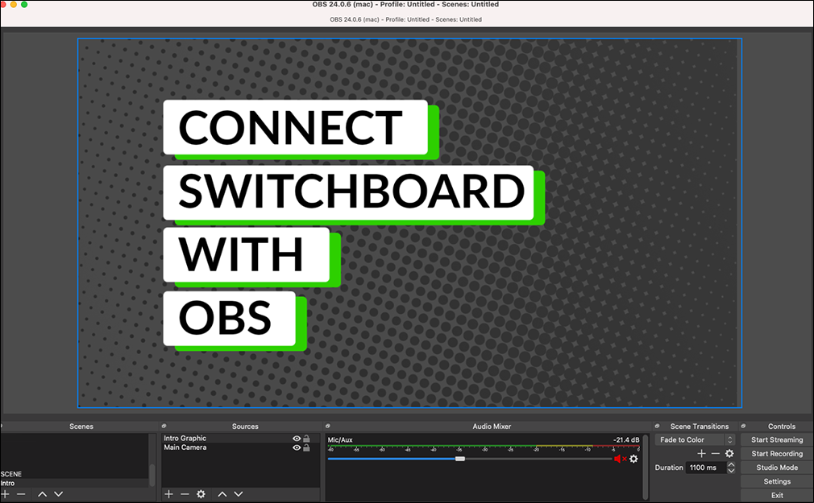This screenshot has width=814, height=503.
Task: Open source properties gear in Sources panel
Action: [x=201, y=494]
